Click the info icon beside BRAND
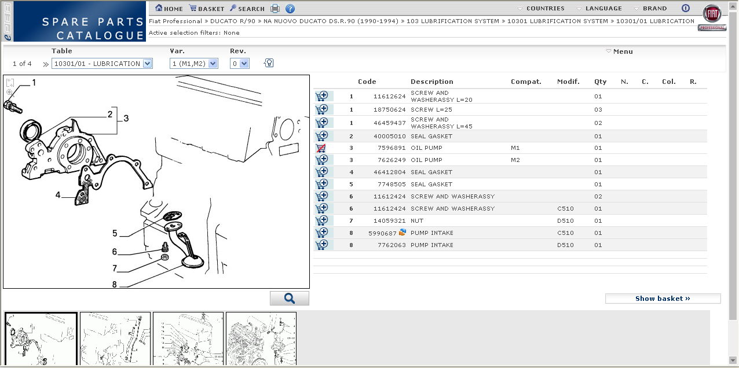This screenshot has width=739, height=368. click(686, 9)
